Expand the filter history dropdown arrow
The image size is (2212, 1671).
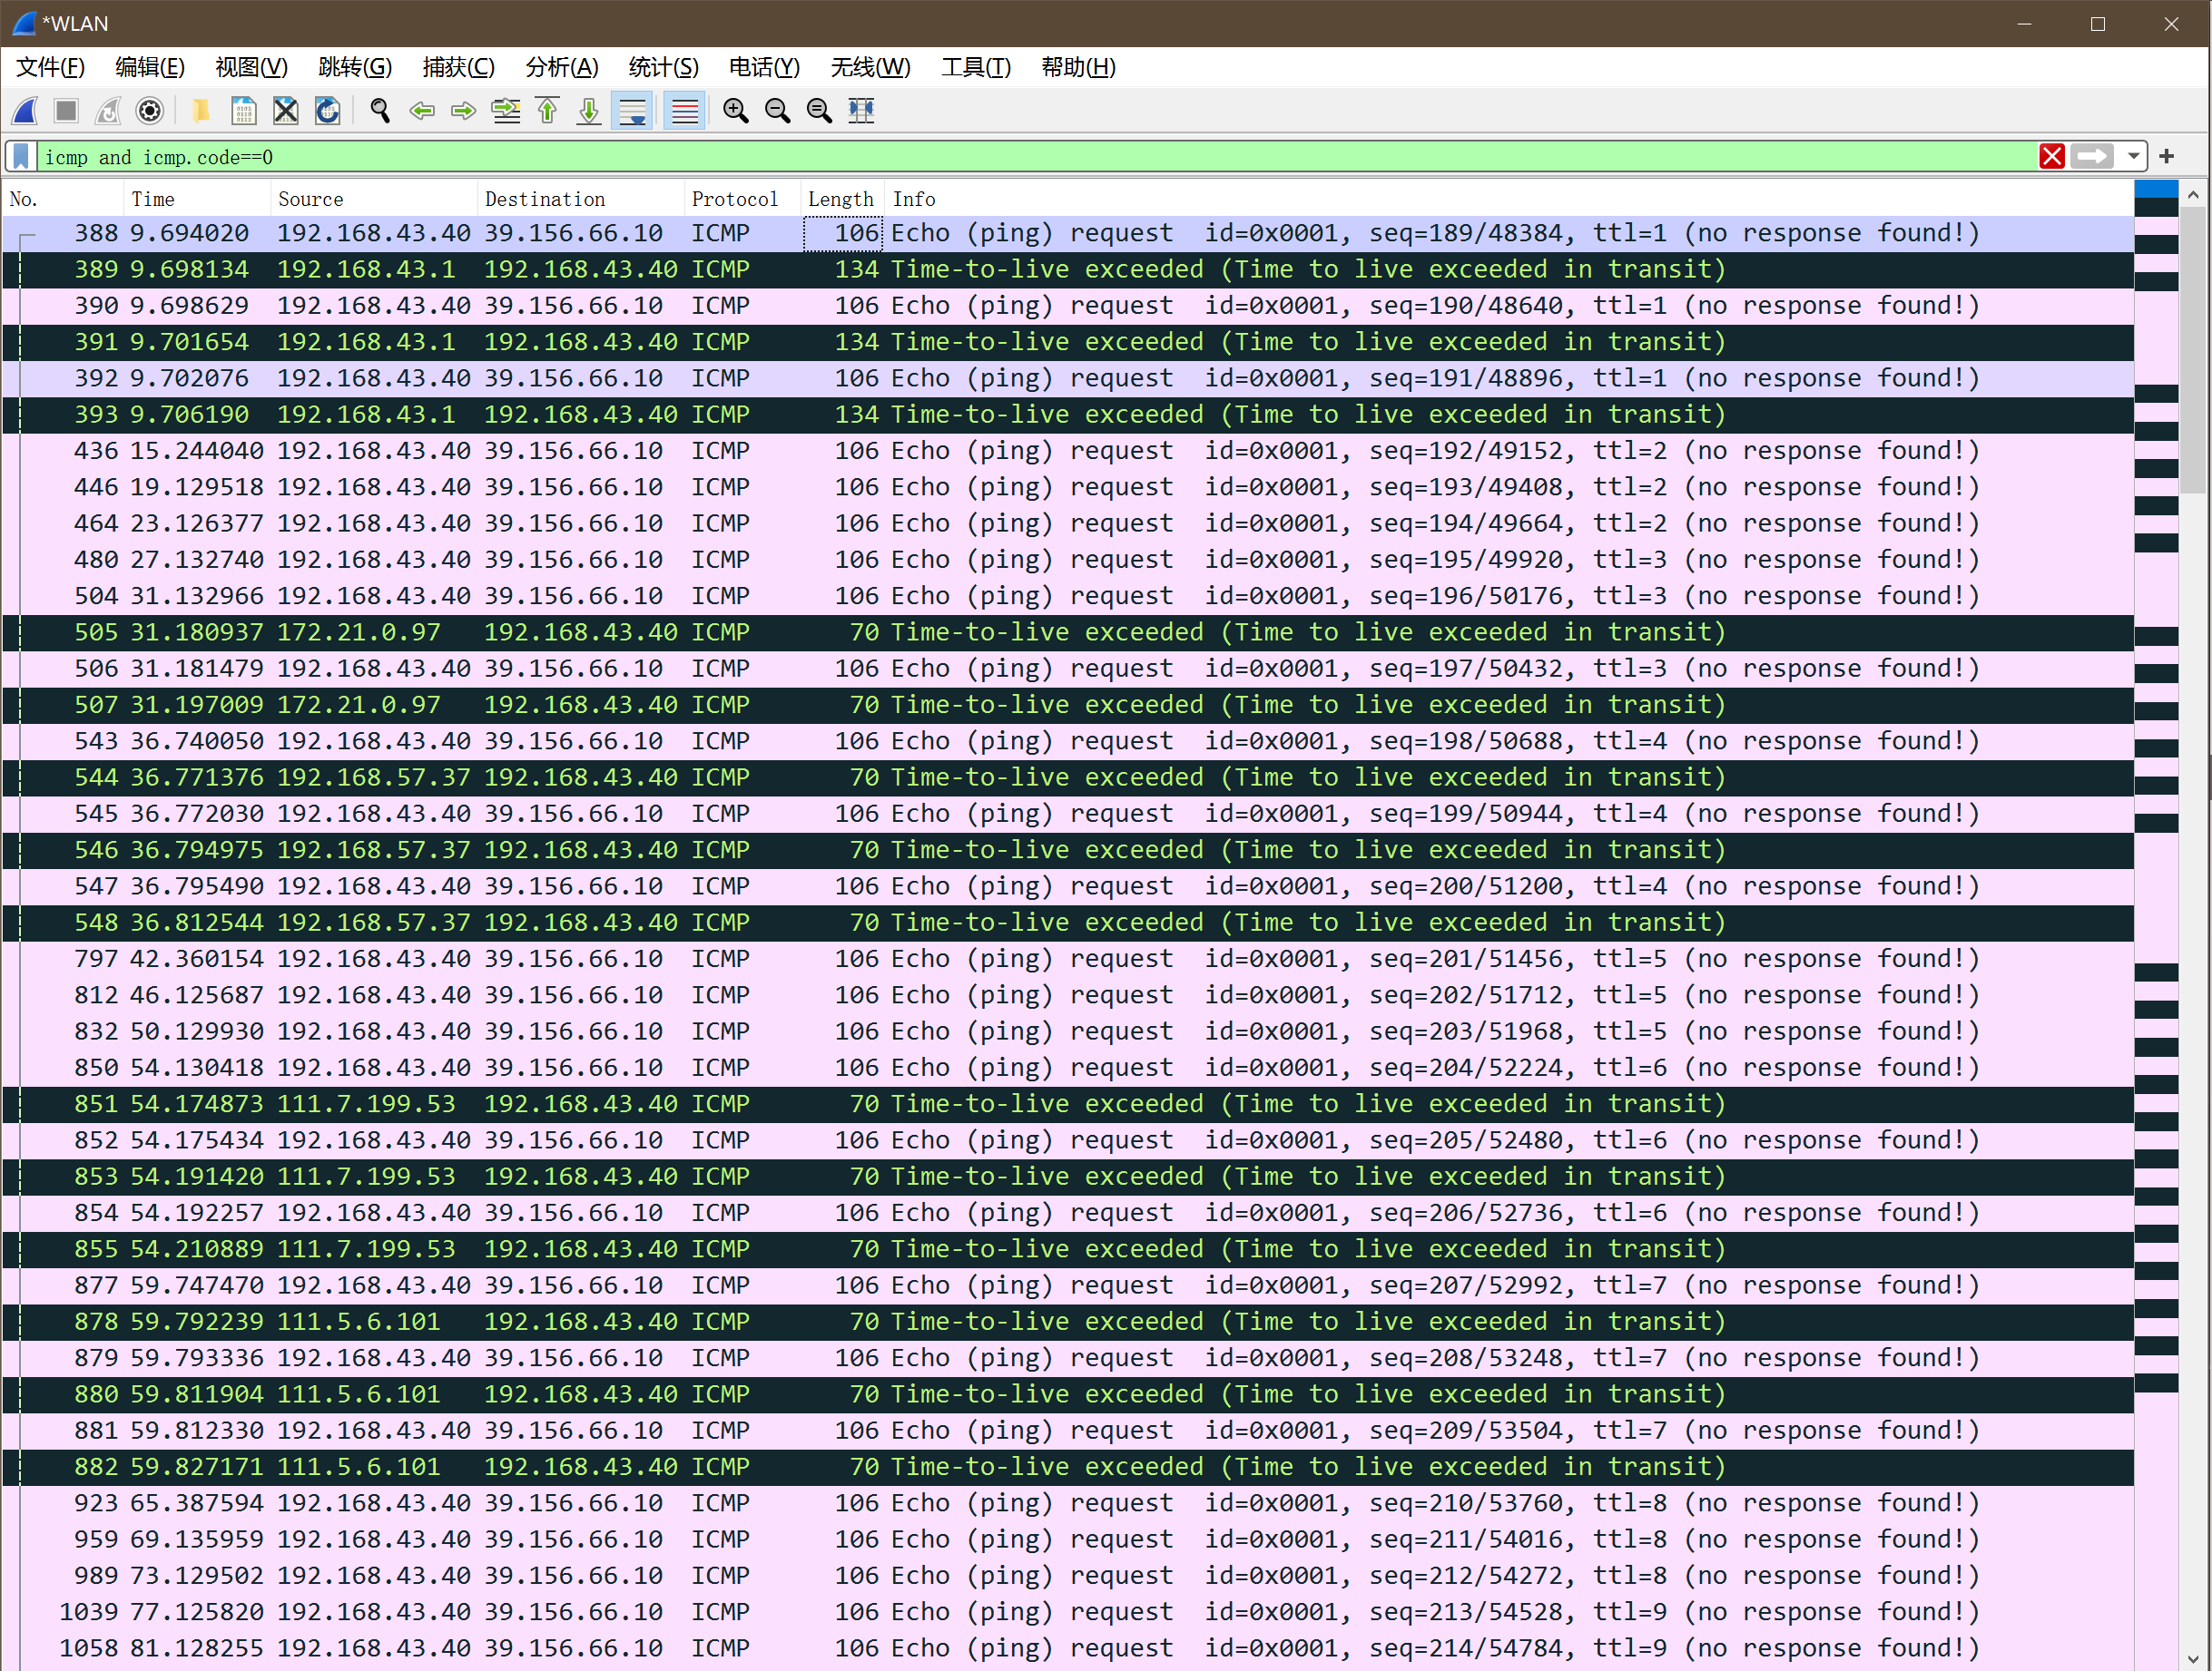tap(2133, 157)
